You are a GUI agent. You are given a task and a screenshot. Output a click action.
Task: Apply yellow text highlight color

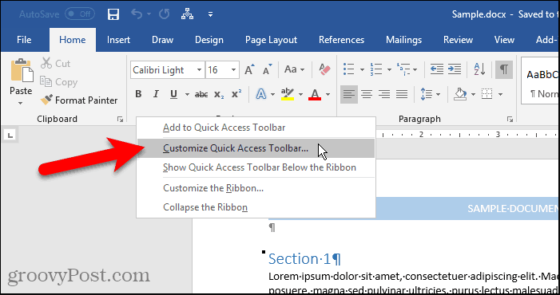[x=287, y=94]
